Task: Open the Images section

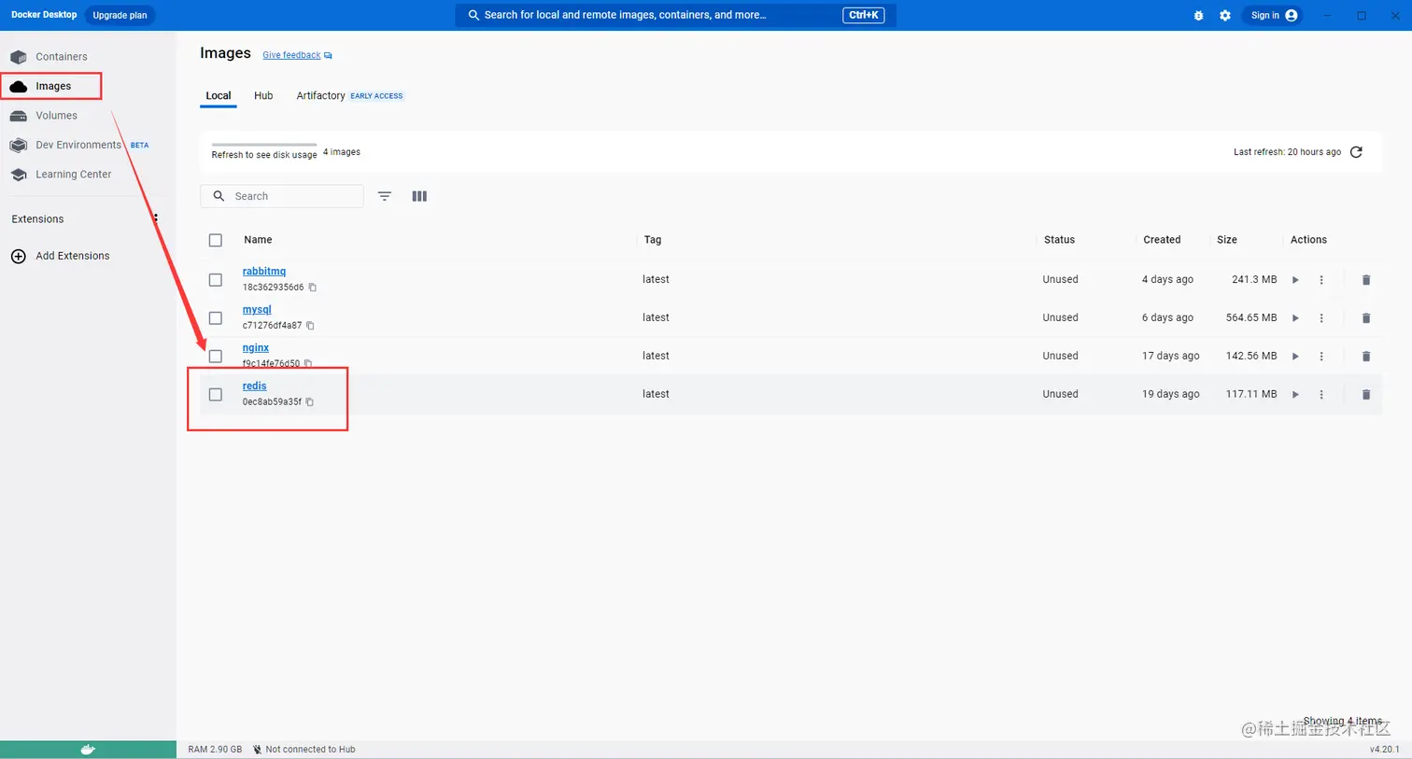Action: point(51,86)
